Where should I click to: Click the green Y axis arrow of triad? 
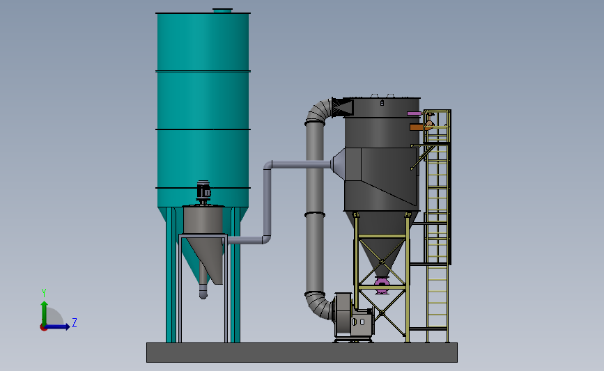[x=45, y=313]
